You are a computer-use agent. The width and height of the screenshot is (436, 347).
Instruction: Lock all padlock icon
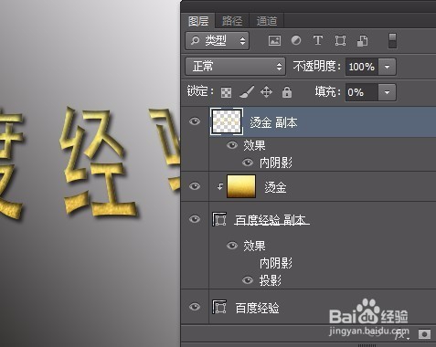[287, 92]
